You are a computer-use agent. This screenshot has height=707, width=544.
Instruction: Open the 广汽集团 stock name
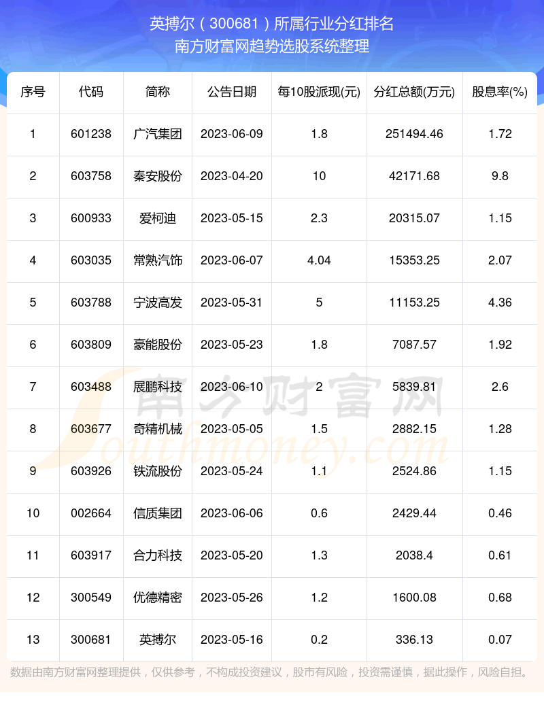[158, 134]
